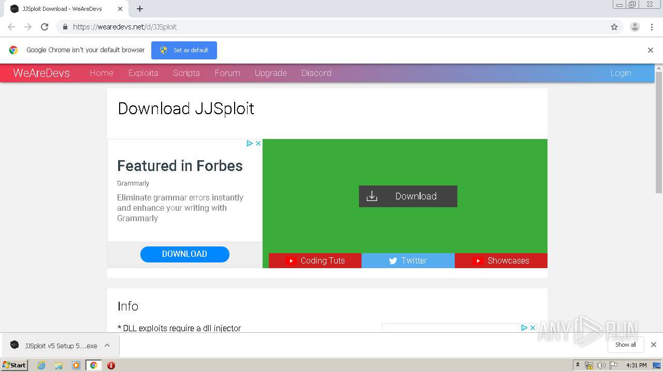Click AdChoices icon on lower ad
663x372 pixels.
click(x=524, y=328)
